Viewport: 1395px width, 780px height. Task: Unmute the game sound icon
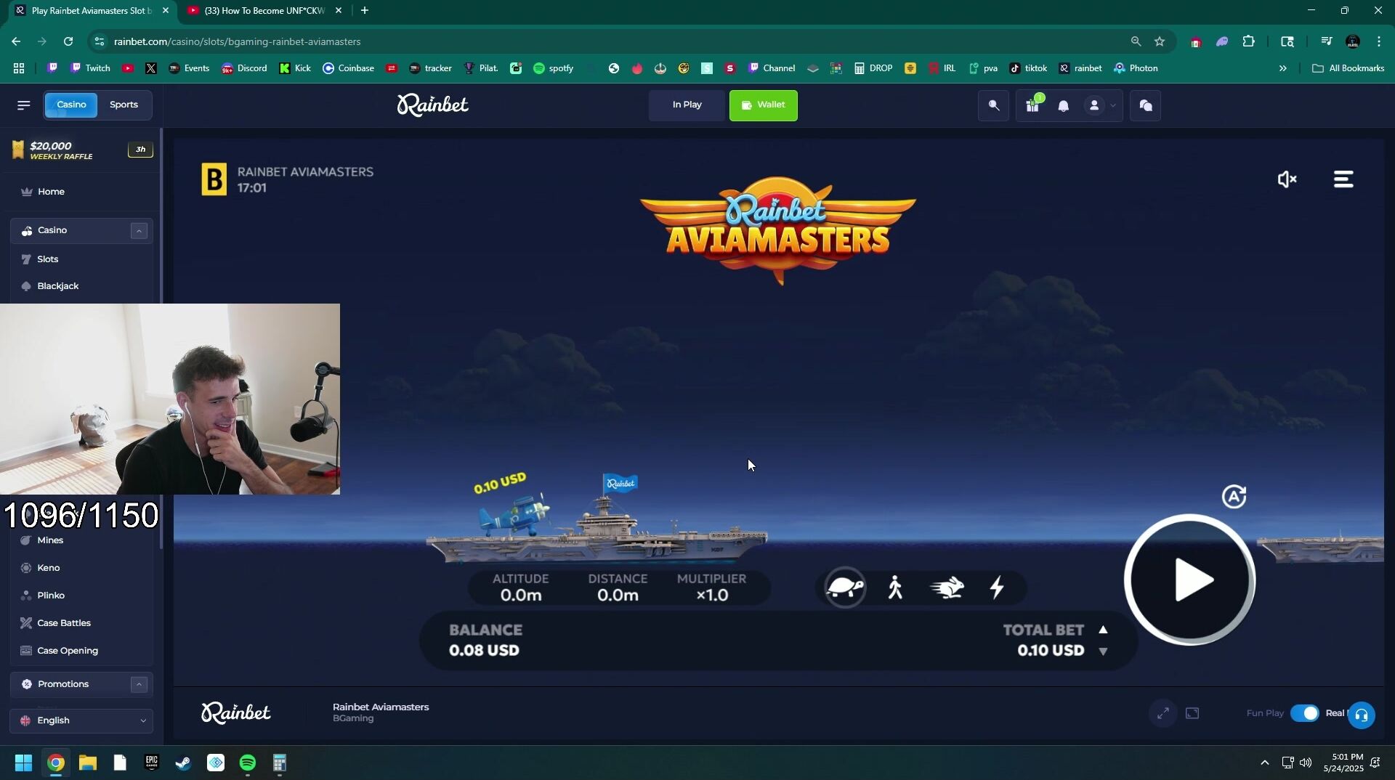1287,179
